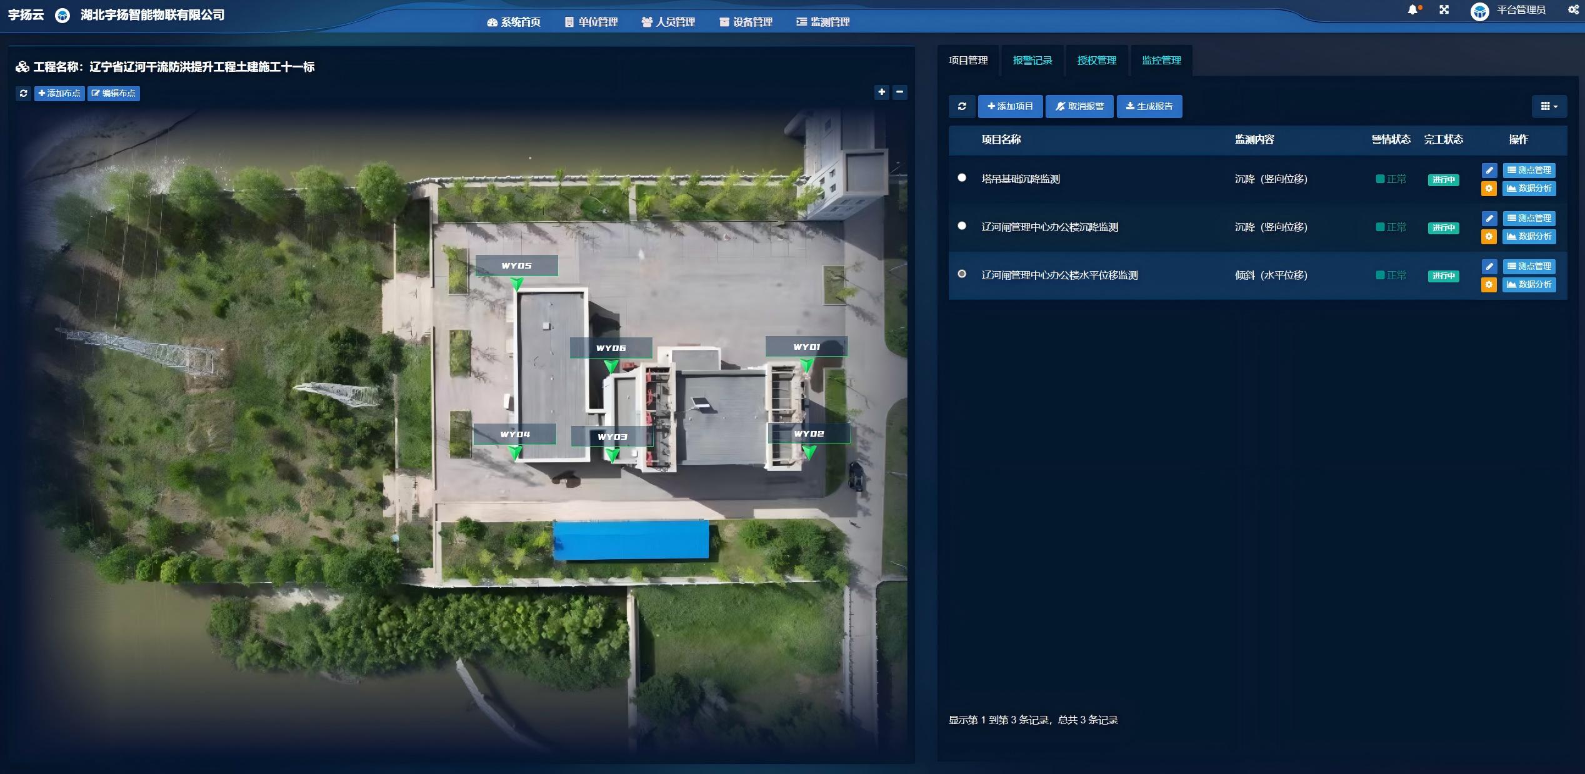Viewport: 1585px width, 774px height.
Task: Open the 平台管理员 user menu
Action: [x=1520, y=10]
